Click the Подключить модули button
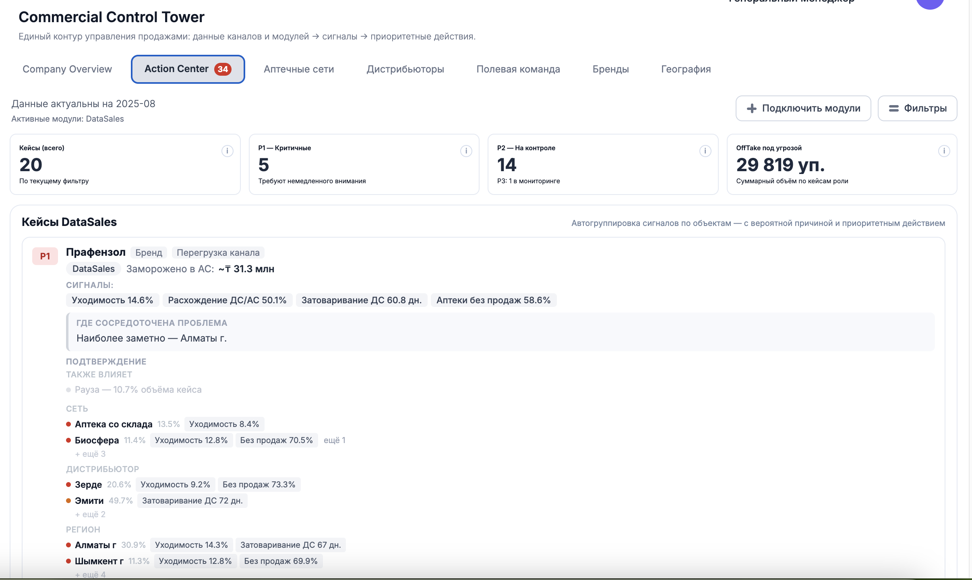 click(803, 108)
